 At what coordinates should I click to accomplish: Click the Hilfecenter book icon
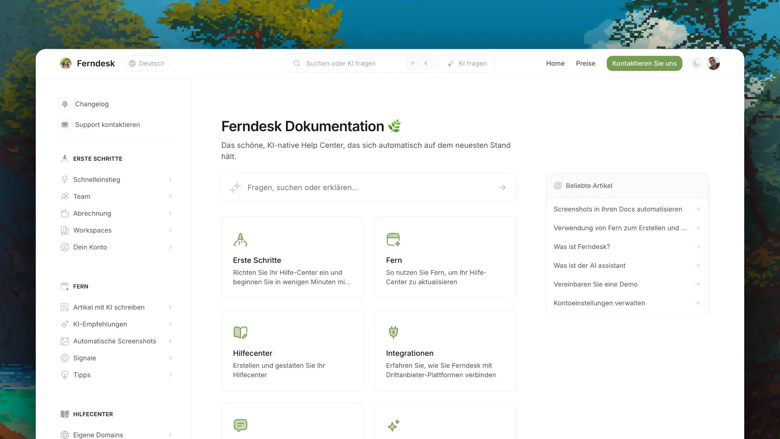(x=240, y=332)
